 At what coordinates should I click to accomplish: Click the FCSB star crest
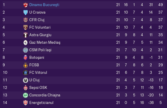[26, 65]
